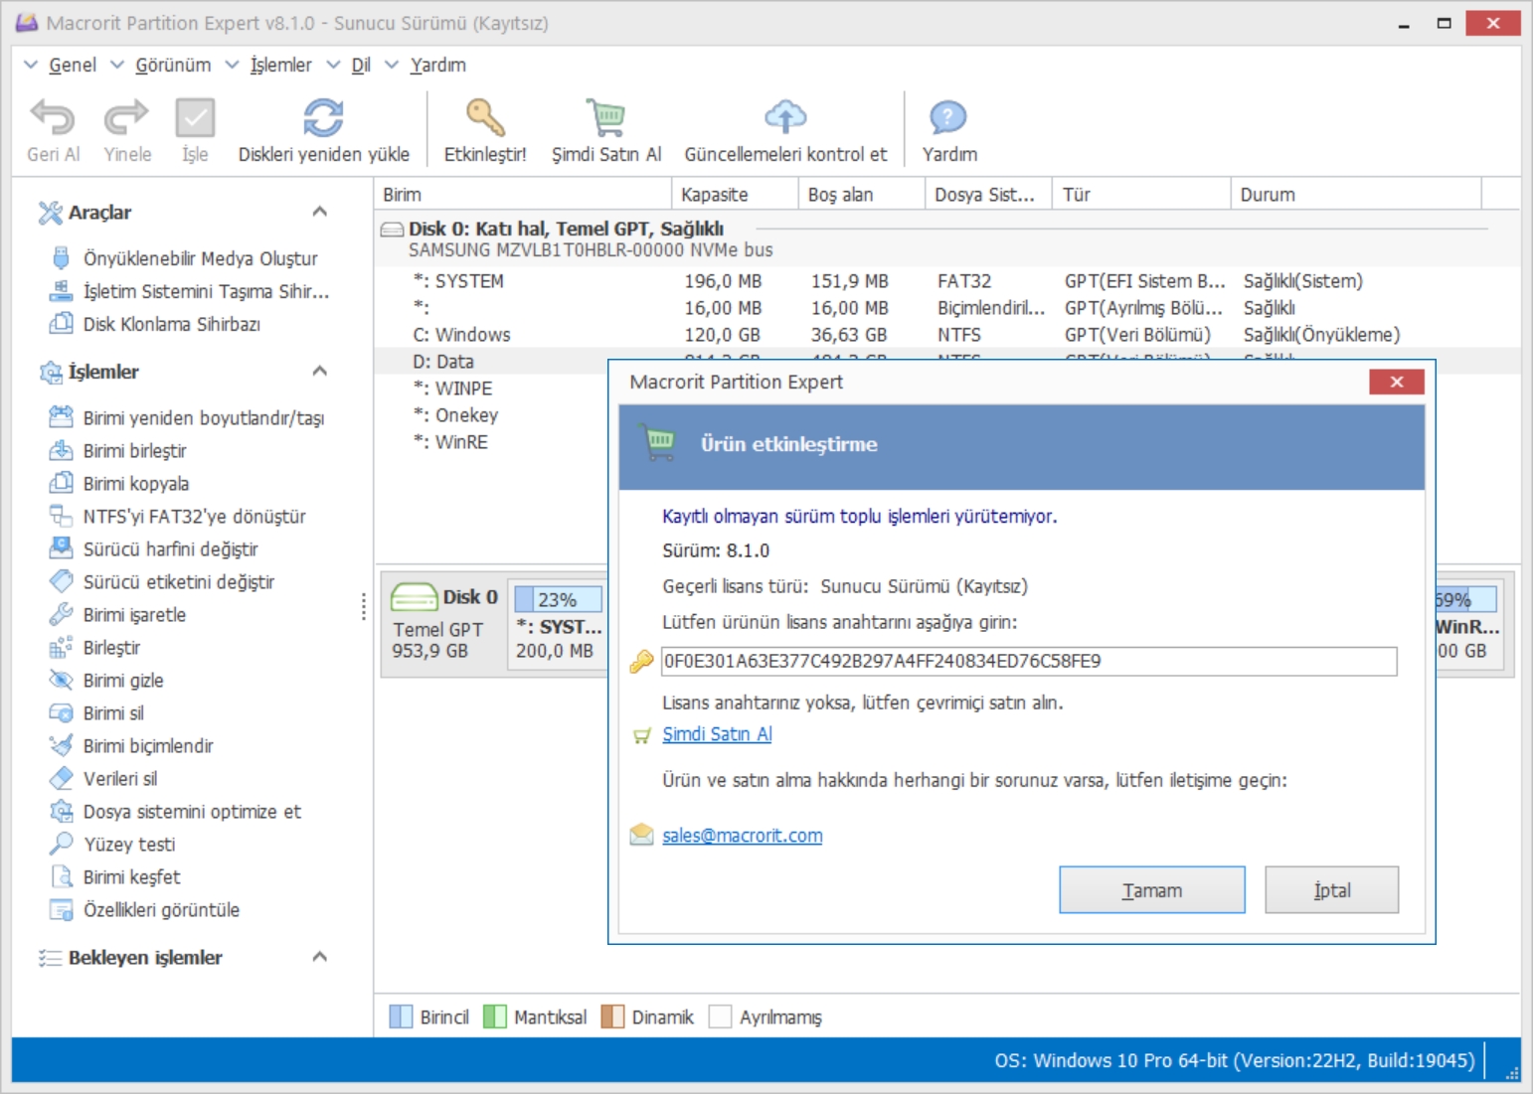Open İşletim Sistemini Taşıma Sihirbazı icon
1533x1094 pixels.
coord(61,290)
